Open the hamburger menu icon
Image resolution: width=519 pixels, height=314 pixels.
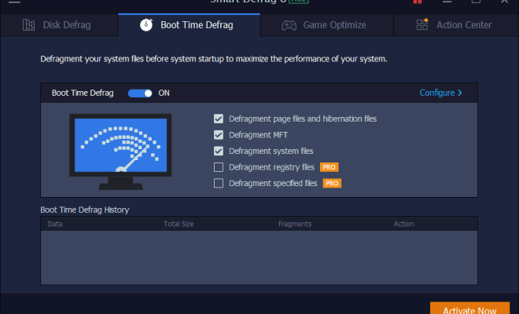pyautogui.click(x=14, y=2)
